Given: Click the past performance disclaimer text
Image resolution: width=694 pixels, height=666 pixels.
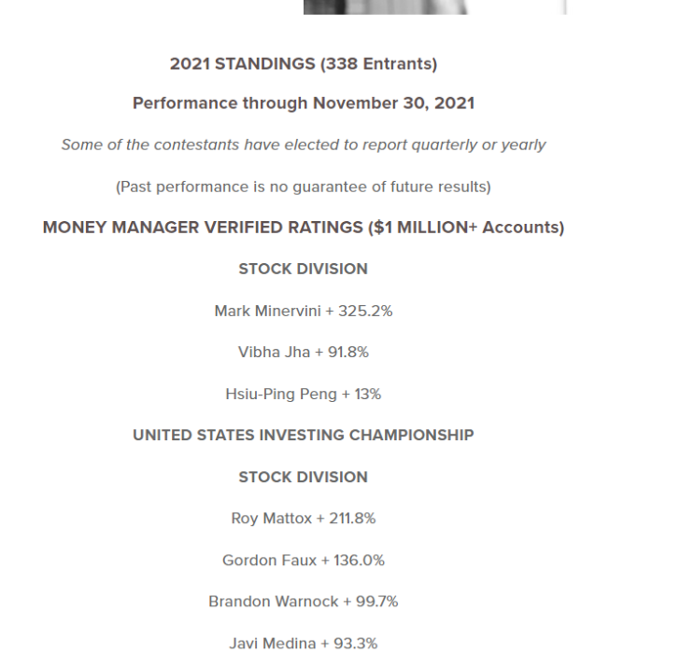Looking at the screenshot, I should (304, 187).
